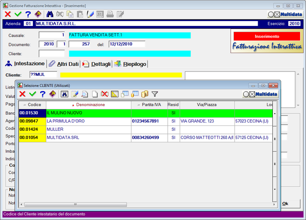Viewport: 306px width, 220px height.
Task: Click the copy documents icon in main toolbar
Action: click(x=70, y=14)
